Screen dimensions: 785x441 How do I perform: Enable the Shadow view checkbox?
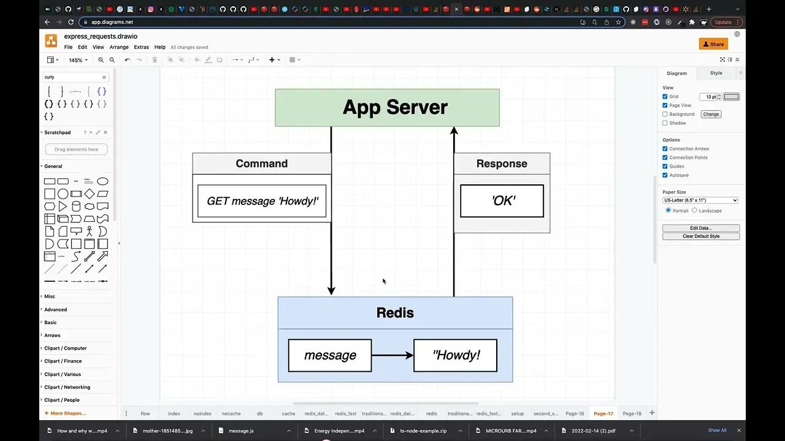point(665,123)
